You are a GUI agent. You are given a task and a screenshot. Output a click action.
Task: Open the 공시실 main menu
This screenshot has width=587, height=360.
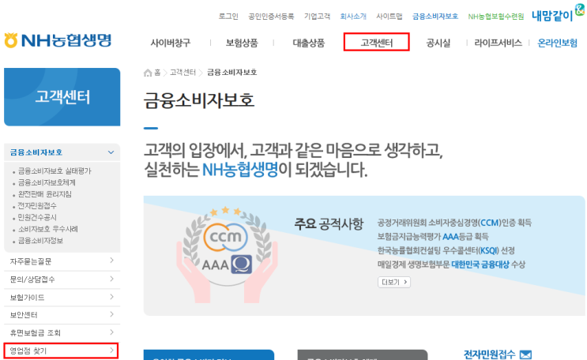(x=438, y=43)
